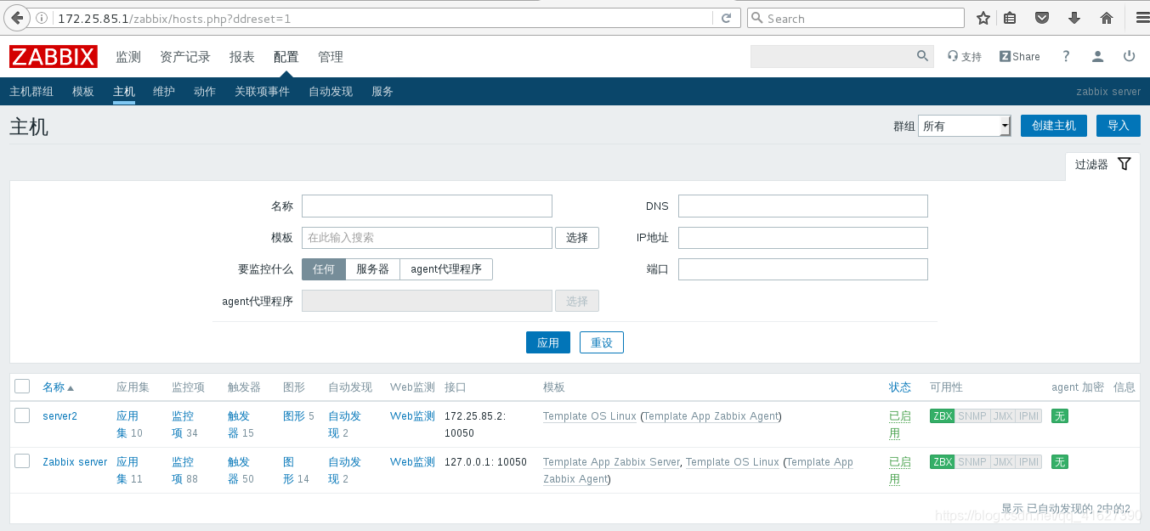Click the ZBX availability badge for Zabbix server

(943, 462)
